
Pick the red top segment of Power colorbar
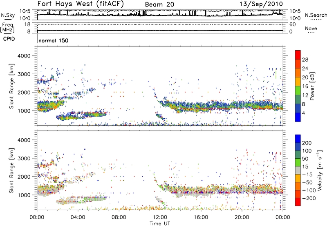[298, 55]
